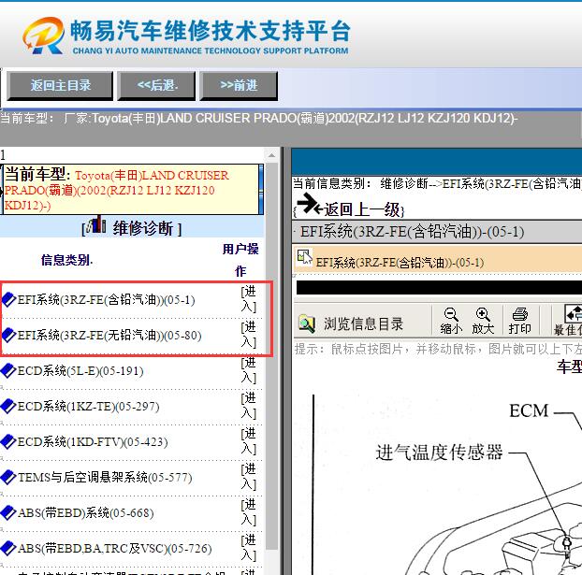Go forward with the >>前进 button
582x575 pixels.
(x=239, y=86)
